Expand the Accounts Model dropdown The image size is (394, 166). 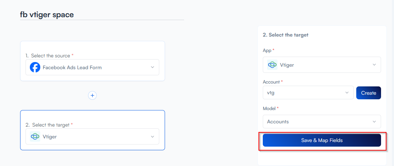click(321, 122)
